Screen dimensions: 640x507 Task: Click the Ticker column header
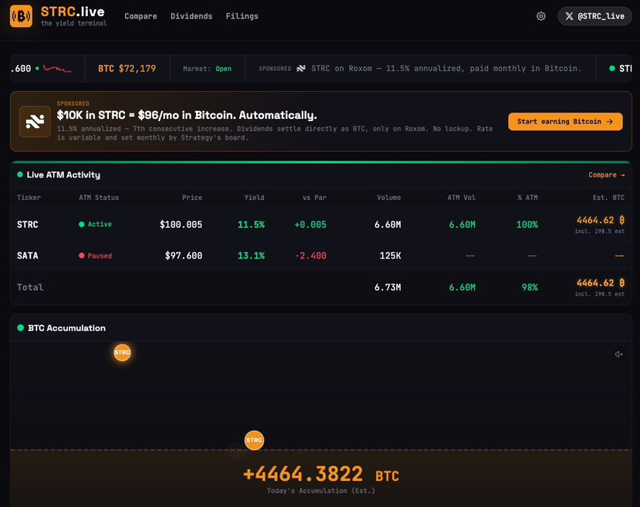point(29,198)
